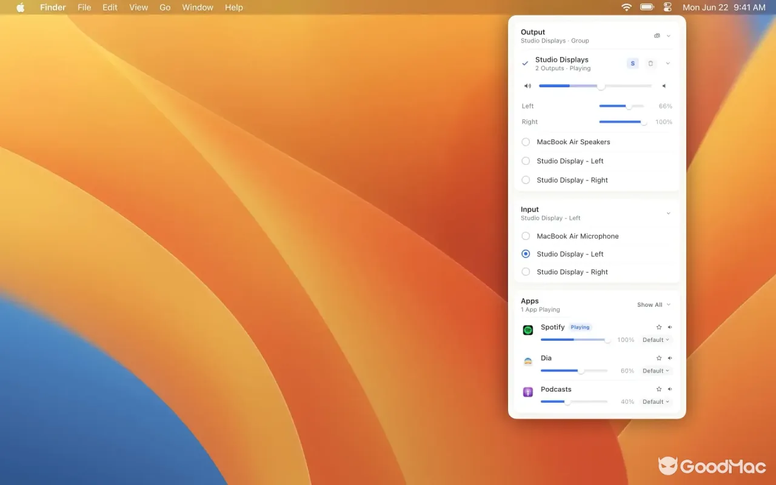The image size is (776, 485).
Task: Click the Left channel volume slider
Action: click(621, 106)
